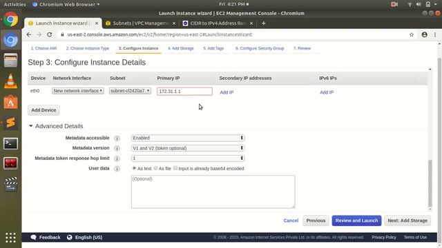This screenshot has height=248, width=442.
Task: Launch VLC media player from dock
Action: (11, 81)
